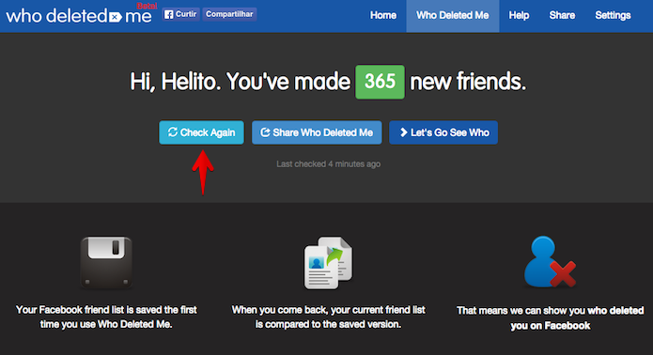The image size is (653, 355).
Task: Click the Who Deleted Me logo
Action: [x=79, y=16]
